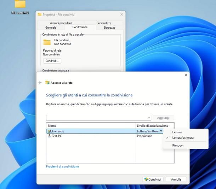The image size is (216, 189).
Task: Expand the user name dropdown arrow
Action: pyautogui.click(x=149, y=118)
